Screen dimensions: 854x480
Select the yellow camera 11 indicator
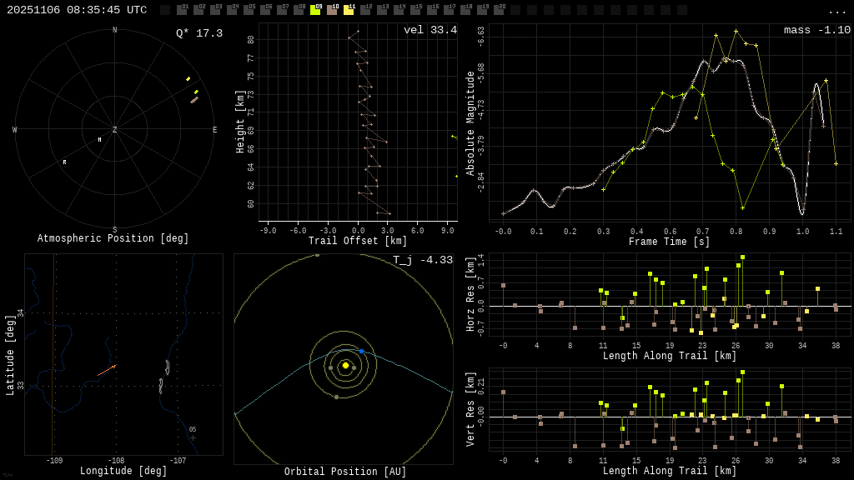click(x=349, y=10)
